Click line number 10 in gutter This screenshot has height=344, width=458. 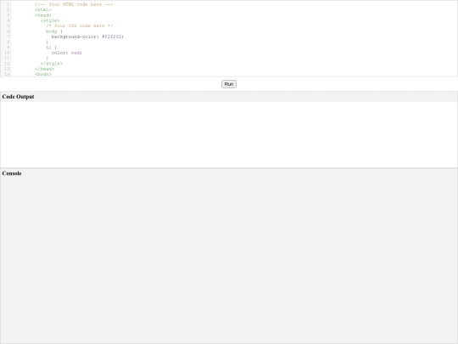(x=7, y=53)
